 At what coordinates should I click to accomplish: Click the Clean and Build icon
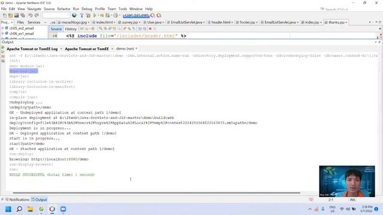[88, 16]
